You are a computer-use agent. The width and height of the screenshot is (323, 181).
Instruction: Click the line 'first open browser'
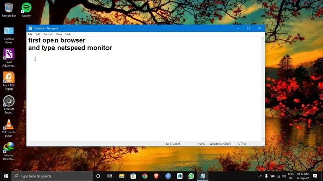57,40
